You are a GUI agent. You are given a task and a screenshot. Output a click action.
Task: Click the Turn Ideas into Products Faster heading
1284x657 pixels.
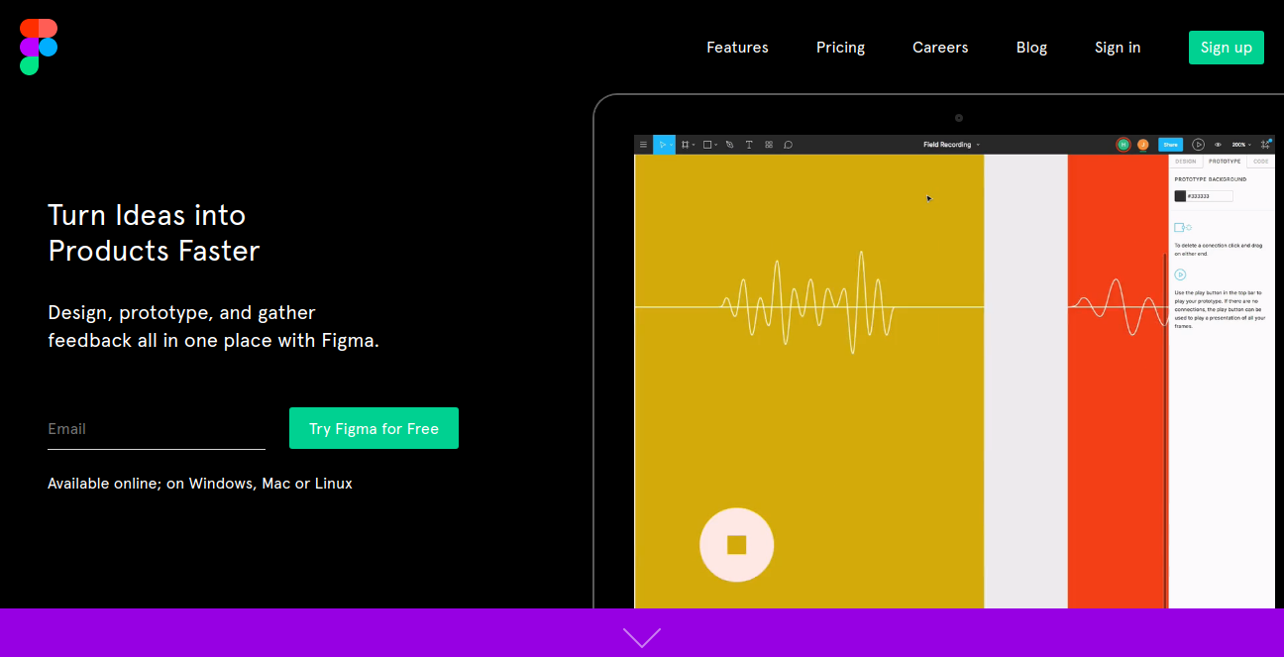click(154, 233)
